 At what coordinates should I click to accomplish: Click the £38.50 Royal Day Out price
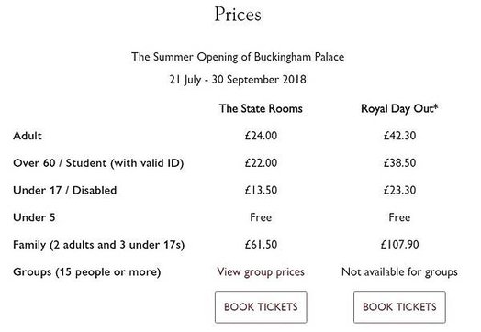point(399,162)
